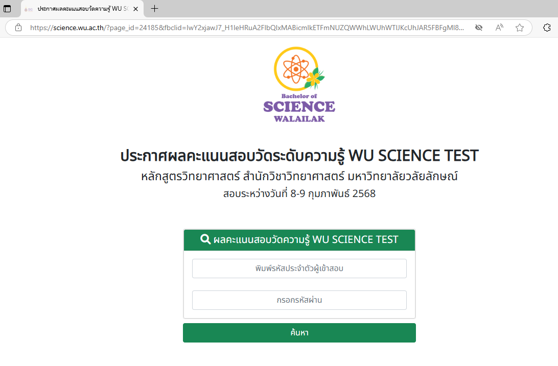Click the exam date line mentioning 2568
558x366 pixels.
click(299, 194)
